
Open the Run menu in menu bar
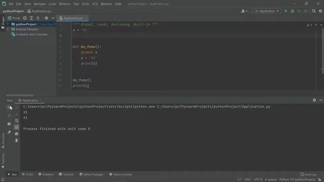click(76, 4)
